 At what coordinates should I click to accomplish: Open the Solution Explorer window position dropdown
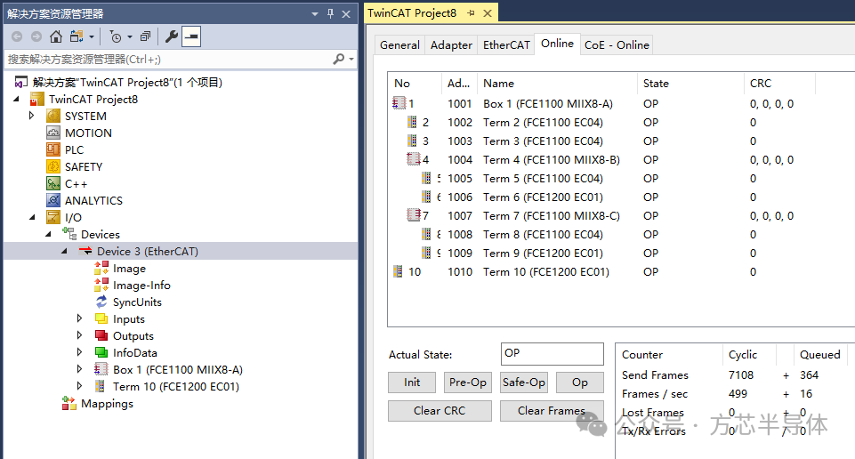(x=315, y=14)
